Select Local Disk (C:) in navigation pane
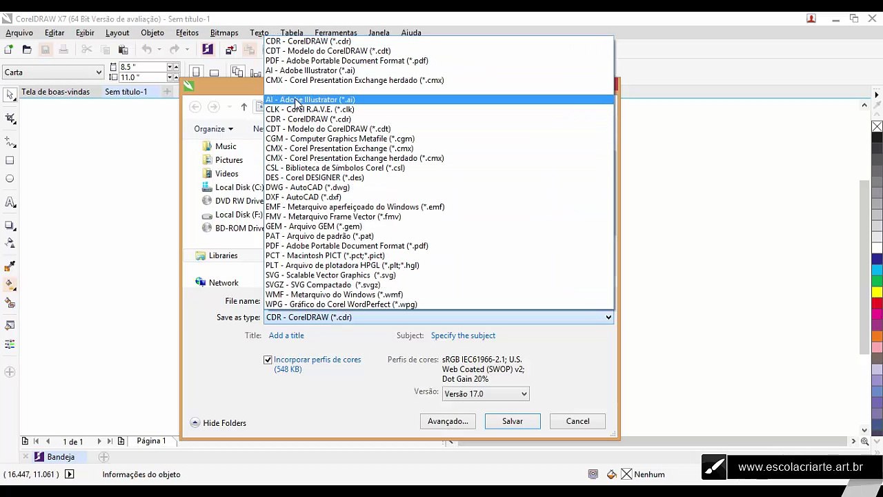Viewport: 883px width, 497px height. pos(232,187)
